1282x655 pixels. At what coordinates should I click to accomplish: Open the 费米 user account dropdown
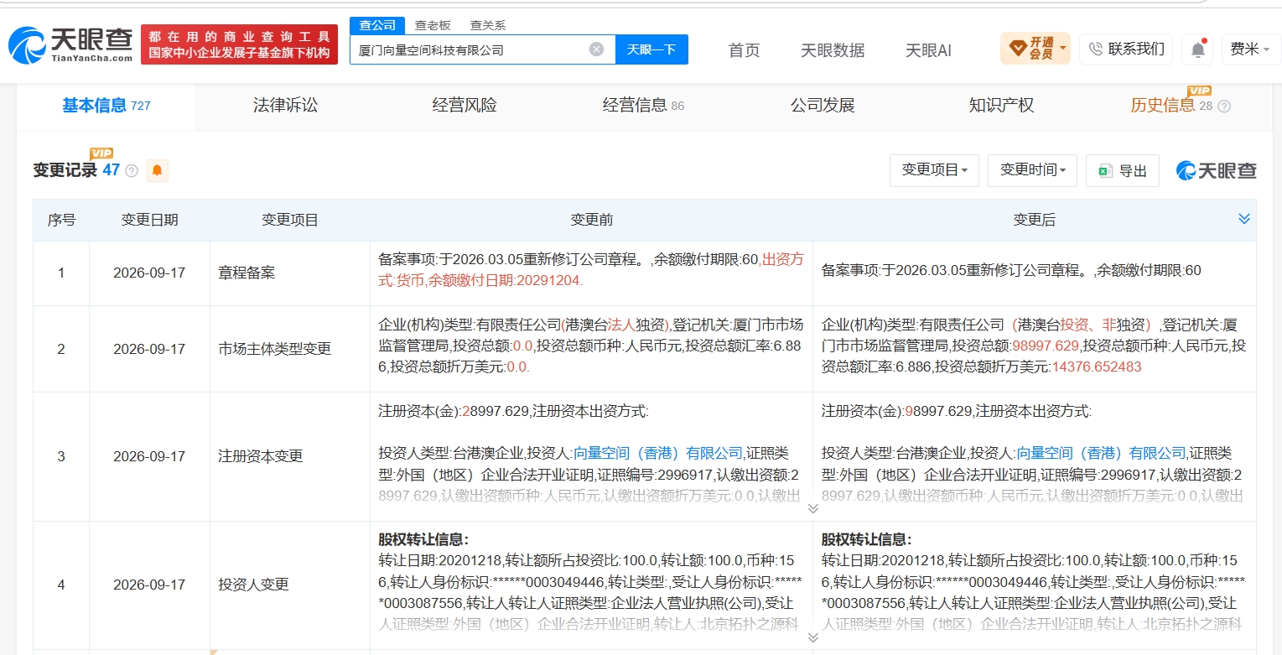coord(1248,49)
